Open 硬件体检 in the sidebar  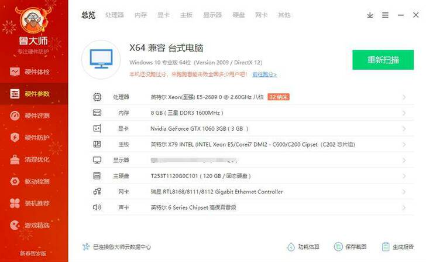pyautogui.click(x=34, y=72)
